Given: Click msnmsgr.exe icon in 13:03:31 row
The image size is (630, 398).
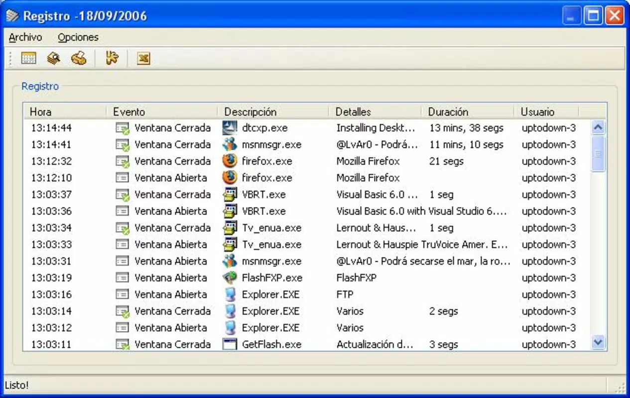Looking at the screenshot, I should (230, 261).
